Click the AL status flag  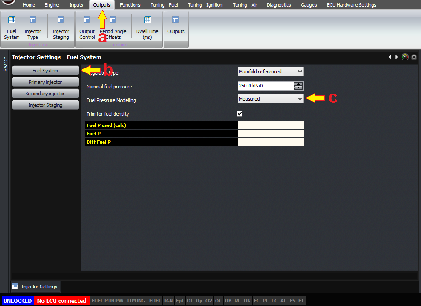point(283,301)
